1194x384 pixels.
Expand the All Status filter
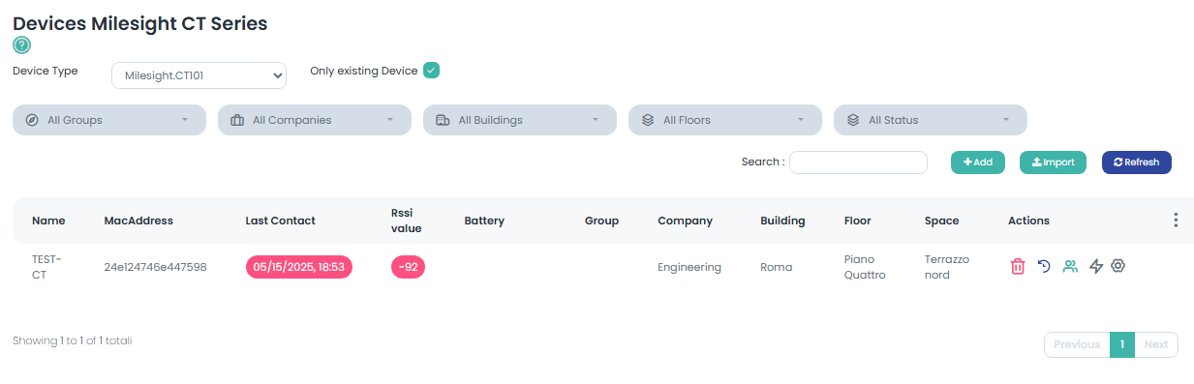coord(931,120)
